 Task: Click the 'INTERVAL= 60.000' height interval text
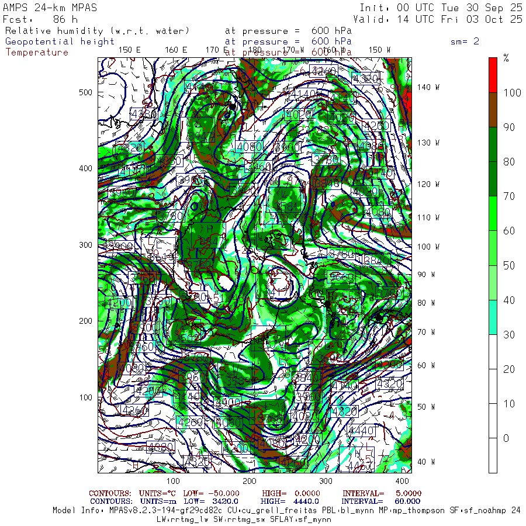tap(380, 501)
